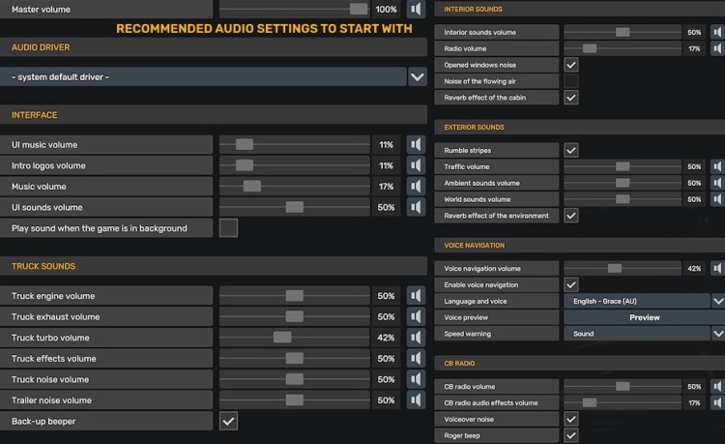Click the AUDIO DRIVER section header
Image resolution: width=725 pixels, height=444 pixels.
tap(214, 47)
